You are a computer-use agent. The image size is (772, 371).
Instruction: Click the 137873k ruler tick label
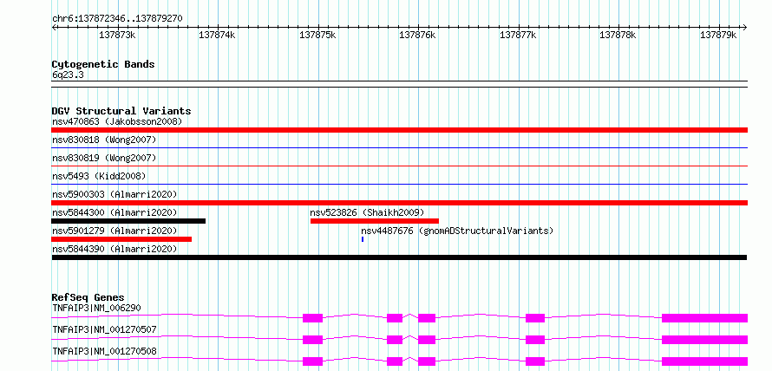(x=117, y=35)
